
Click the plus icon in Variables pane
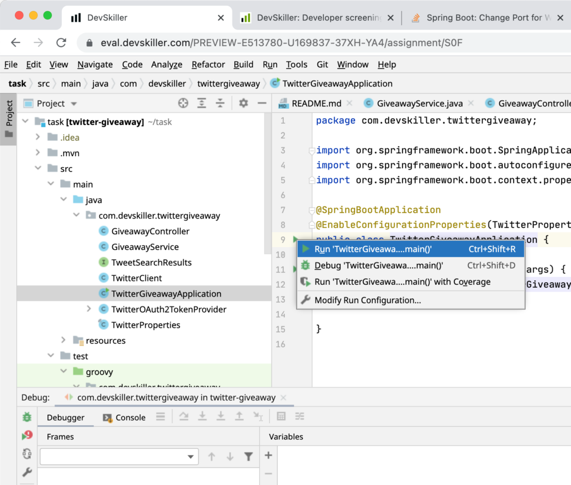coord(268,455)
